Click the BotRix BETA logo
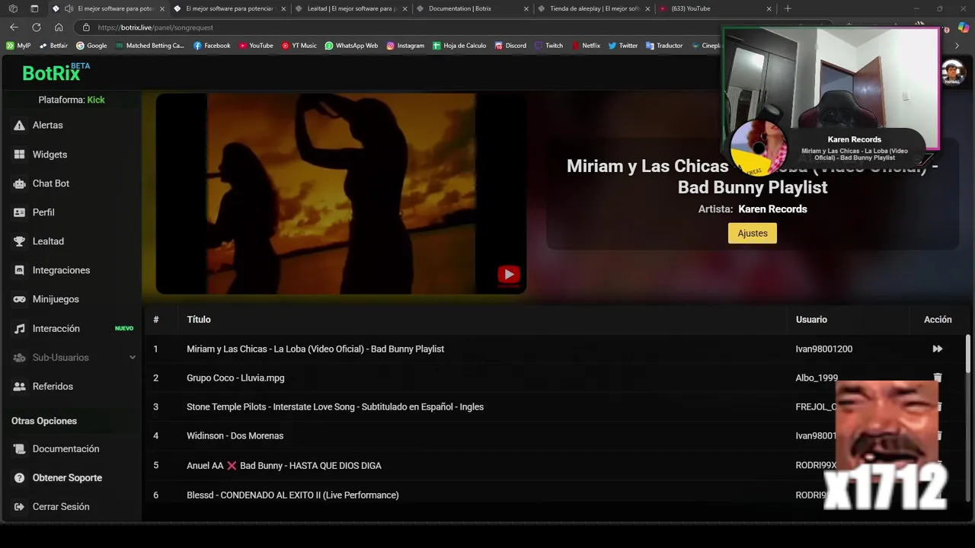The image size is (975, 548). 56,72
